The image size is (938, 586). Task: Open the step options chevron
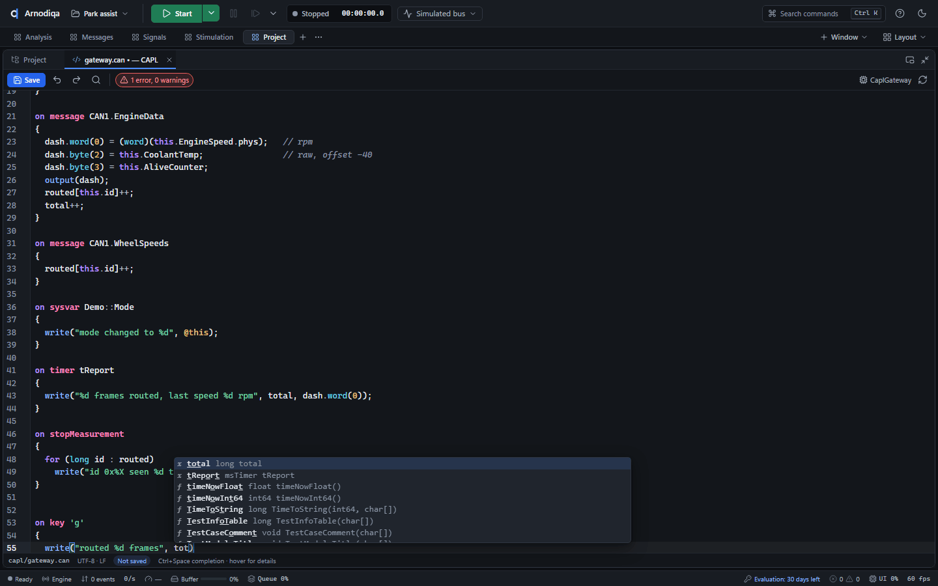click(273, 14)
